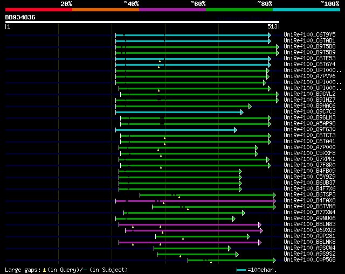Select the UniRef100_B6TSP3 label

(309, 195)
